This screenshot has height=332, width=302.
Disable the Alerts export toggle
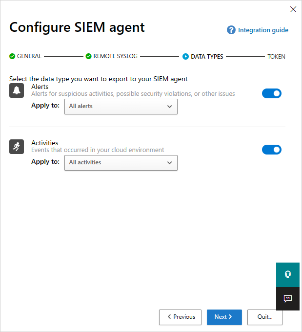point(272,93)
